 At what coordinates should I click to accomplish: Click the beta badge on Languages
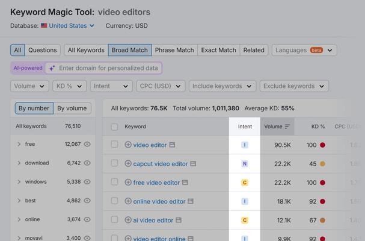(x=316, y=50)
